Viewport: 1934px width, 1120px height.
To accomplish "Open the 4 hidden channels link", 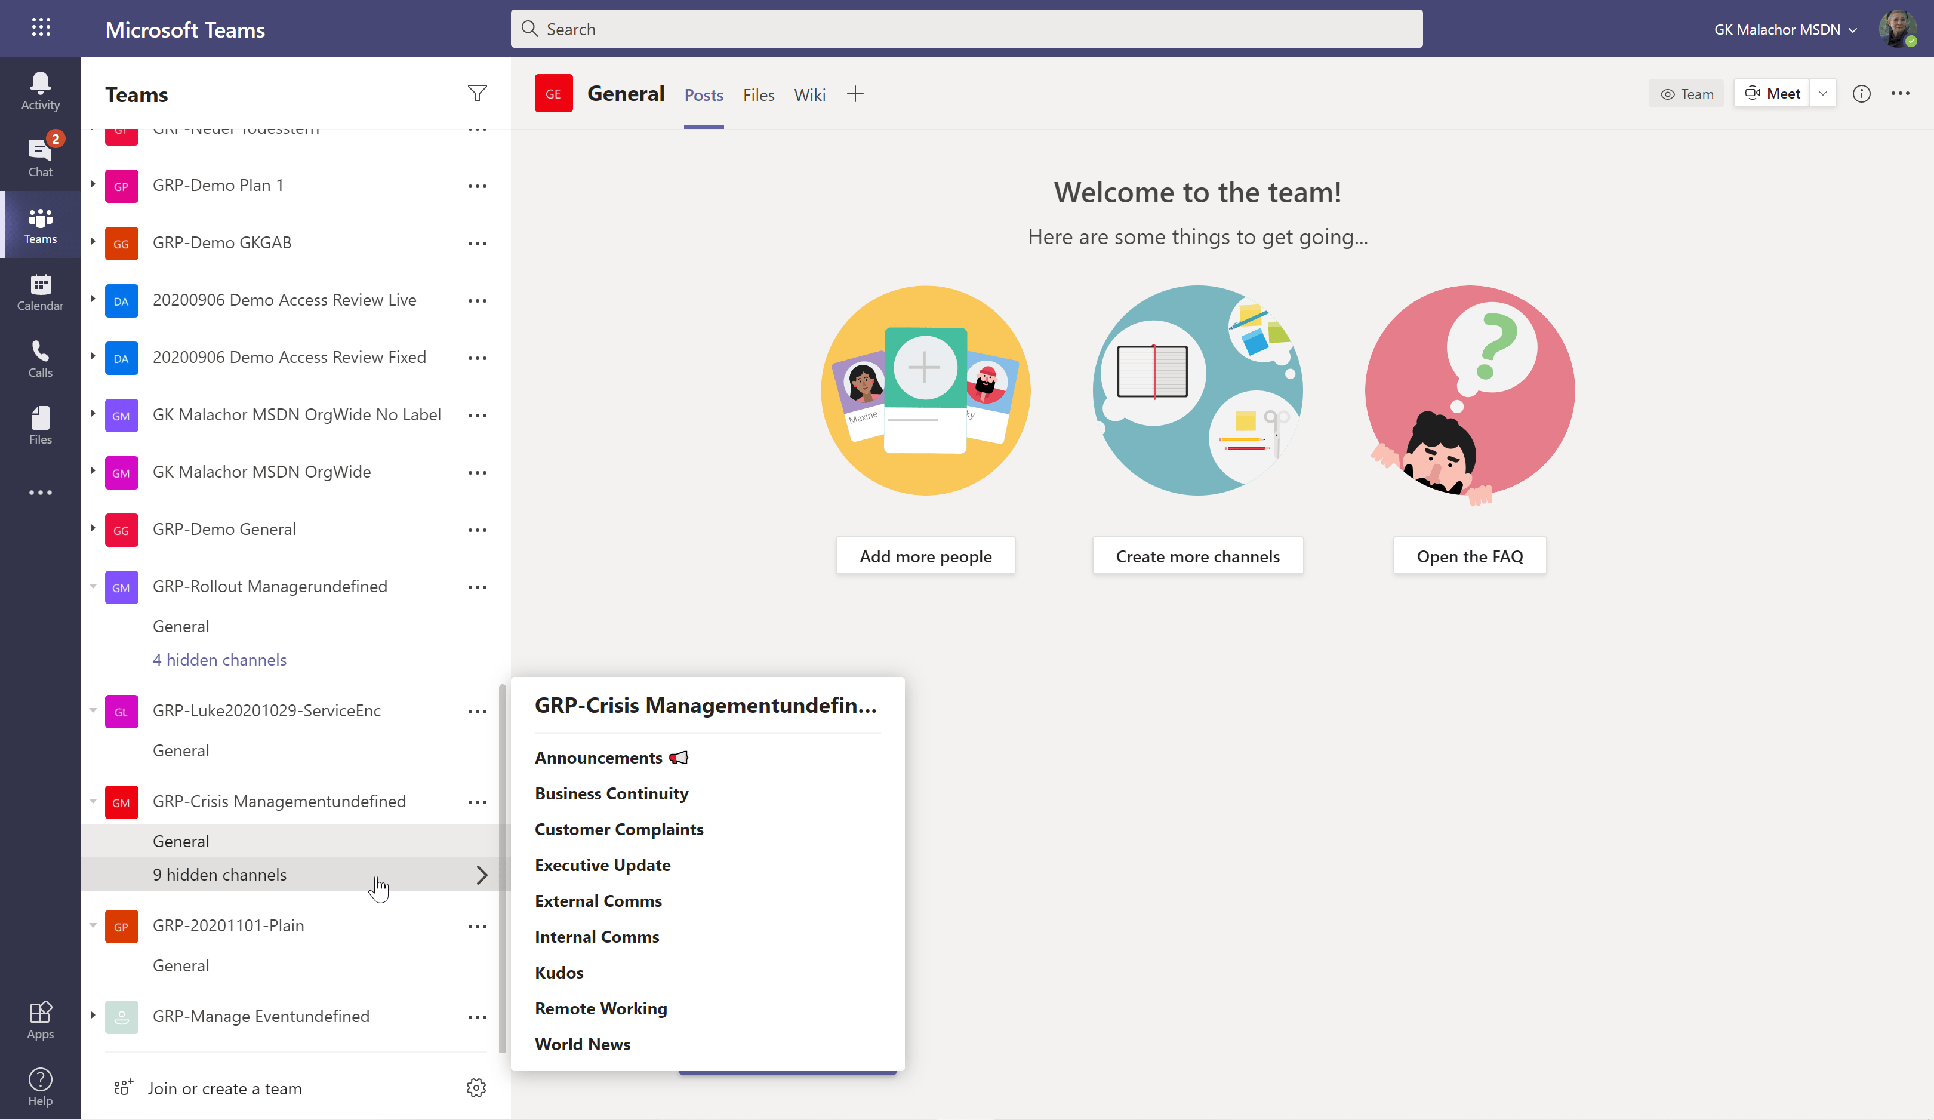I will pos(220,660).
